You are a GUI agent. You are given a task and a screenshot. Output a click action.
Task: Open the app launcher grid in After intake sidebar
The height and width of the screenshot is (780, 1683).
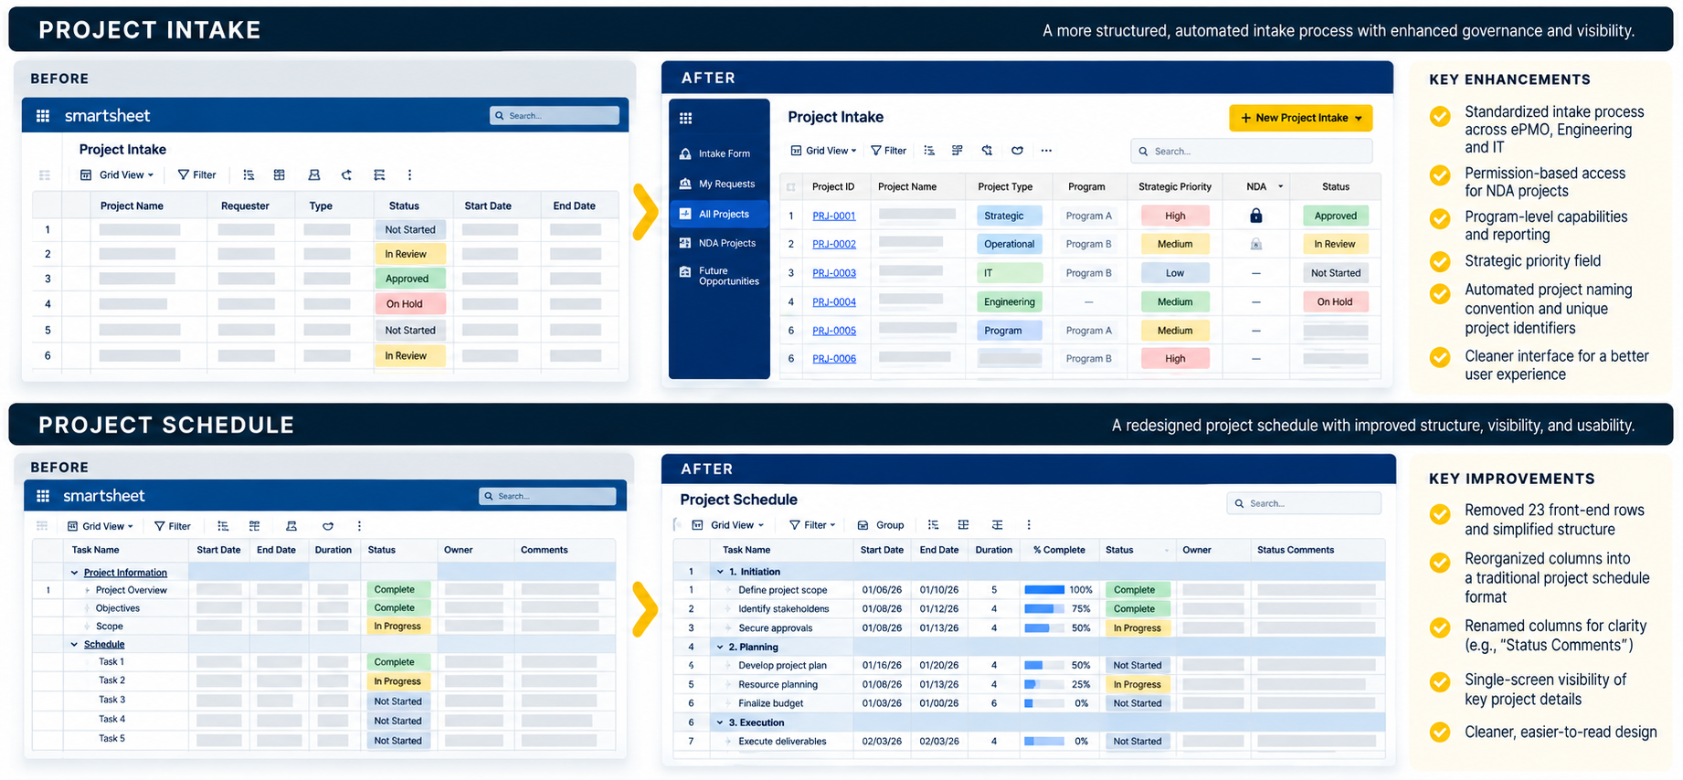685,118
